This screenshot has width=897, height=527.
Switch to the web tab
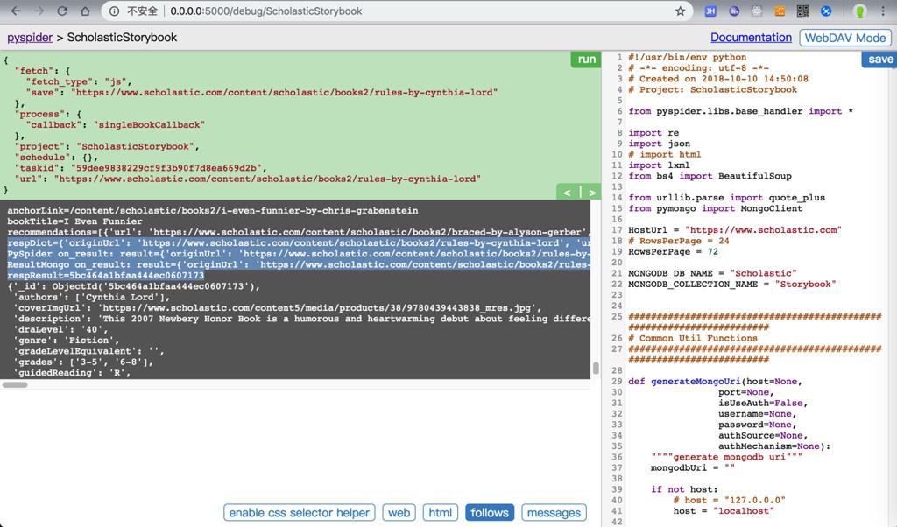399,513
